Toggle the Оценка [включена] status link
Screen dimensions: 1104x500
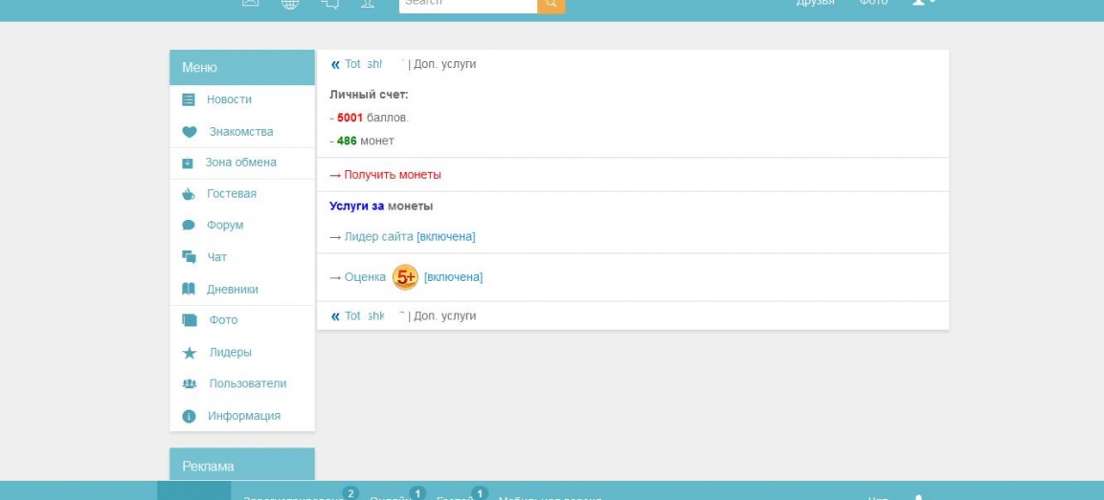click(453, 277)
